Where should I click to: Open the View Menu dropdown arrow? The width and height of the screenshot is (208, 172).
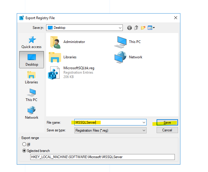pos(154,28)
